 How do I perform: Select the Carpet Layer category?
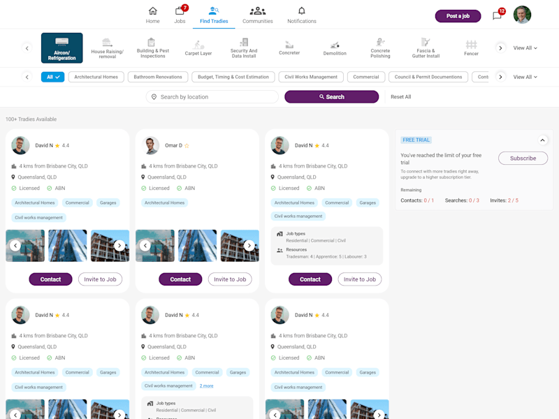pyautogui.click(x=198, y=48)
